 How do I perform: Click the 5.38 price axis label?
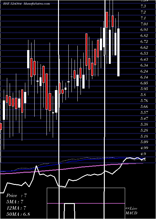[x=144, y=125]
